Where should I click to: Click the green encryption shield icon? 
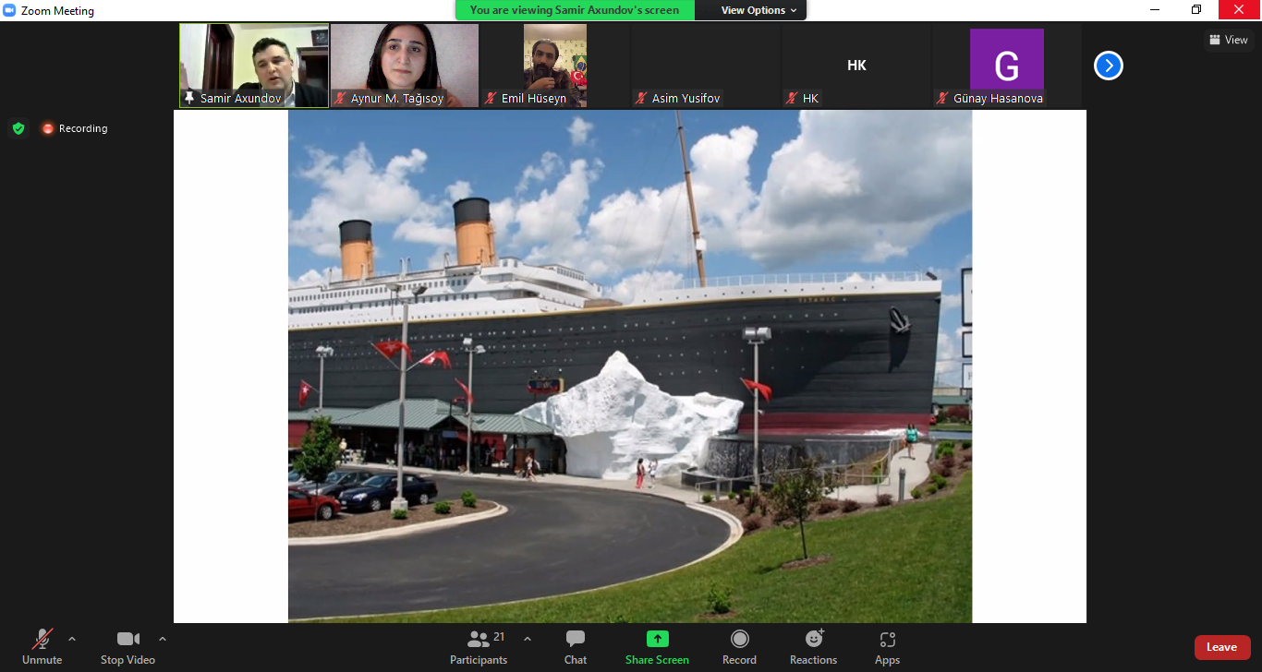18,128
